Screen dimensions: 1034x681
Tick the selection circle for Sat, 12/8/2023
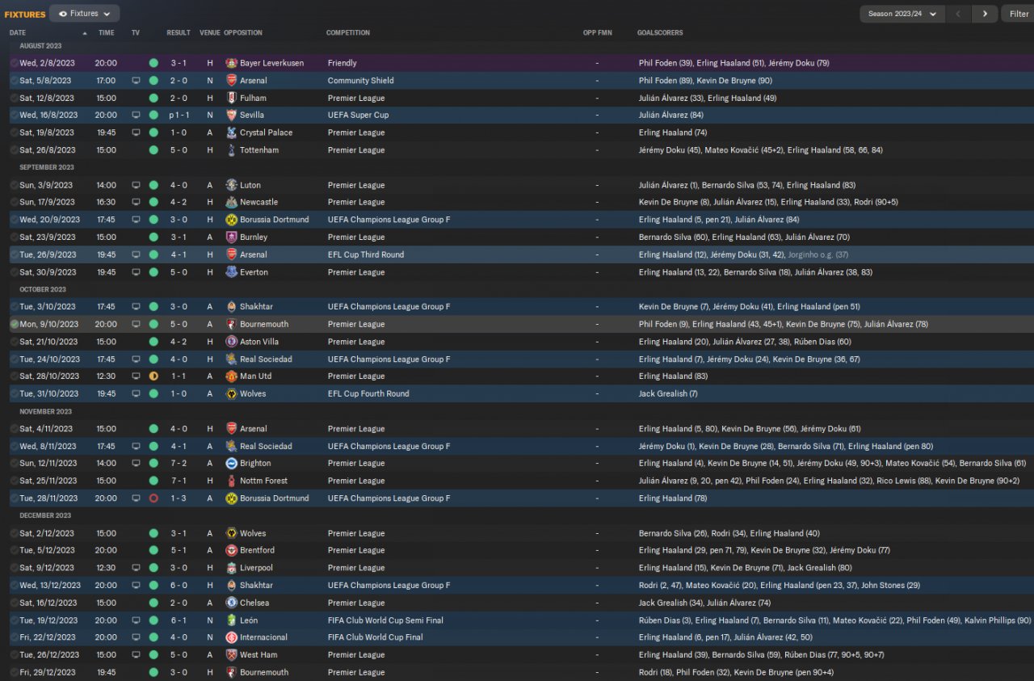(14, 98)
